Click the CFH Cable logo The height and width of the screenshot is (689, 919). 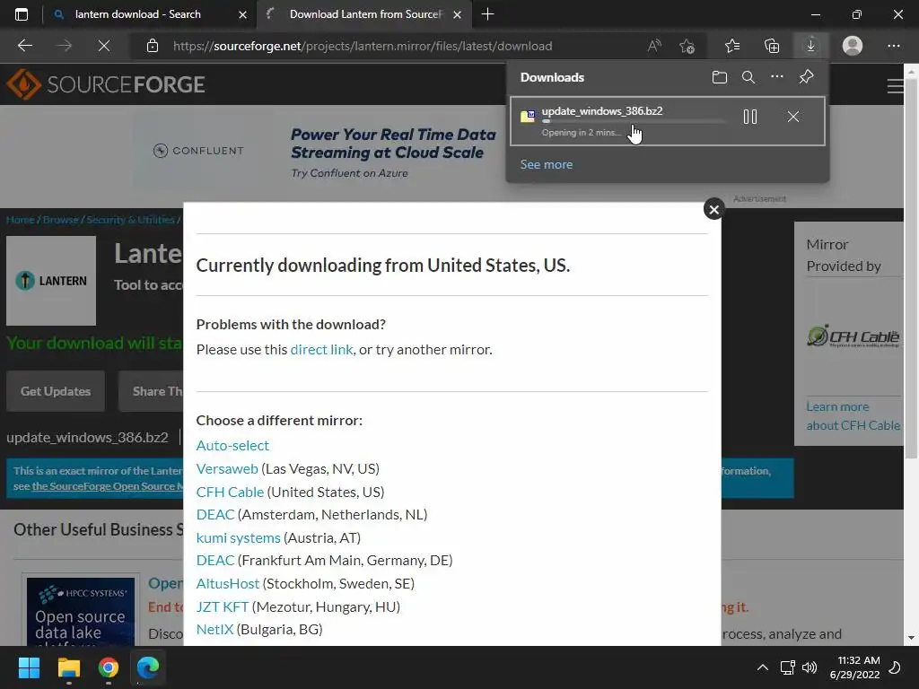click(853, 336)
